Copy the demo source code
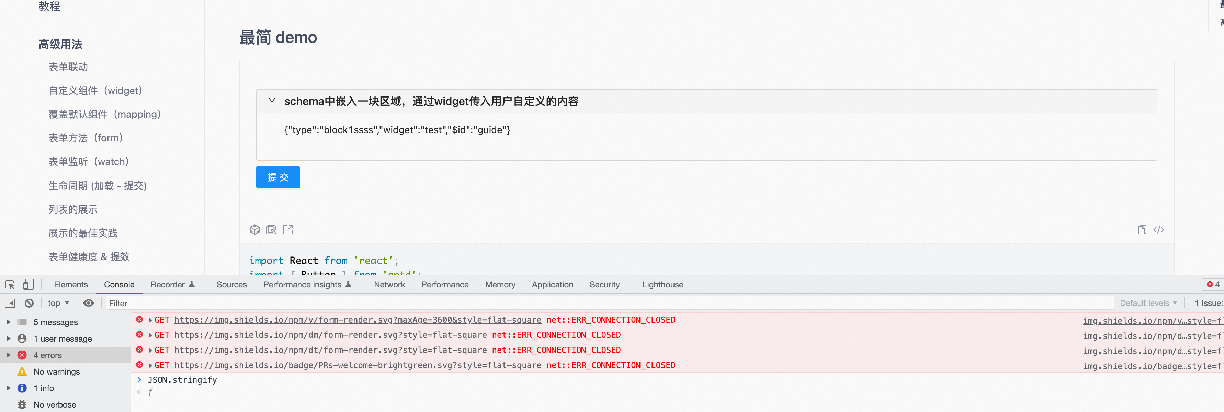Screen dimensions: 1224x412 (x=1142, y=230)
